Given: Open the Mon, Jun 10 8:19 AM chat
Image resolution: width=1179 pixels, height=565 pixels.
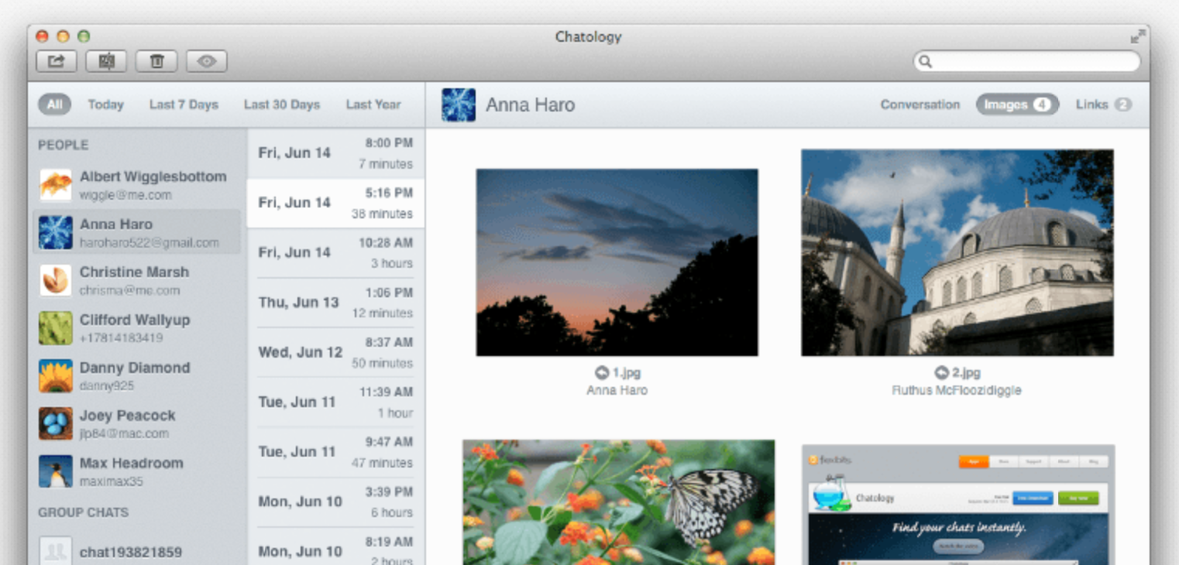Looking at the screenshot, I should pyautogui.click(x=335, y=547).
